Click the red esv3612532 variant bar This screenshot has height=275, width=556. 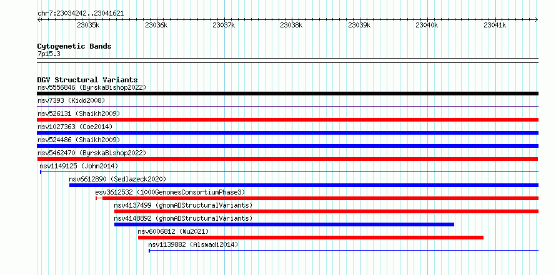[317, 198]
